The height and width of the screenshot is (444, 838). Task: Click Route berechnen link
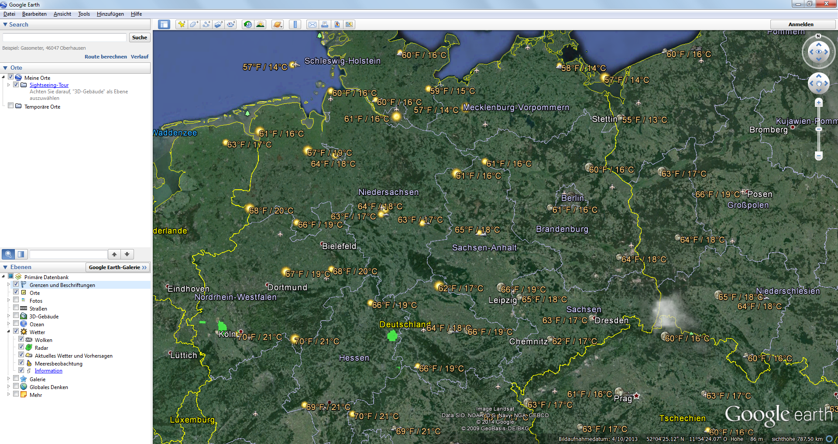coord(106,57)
